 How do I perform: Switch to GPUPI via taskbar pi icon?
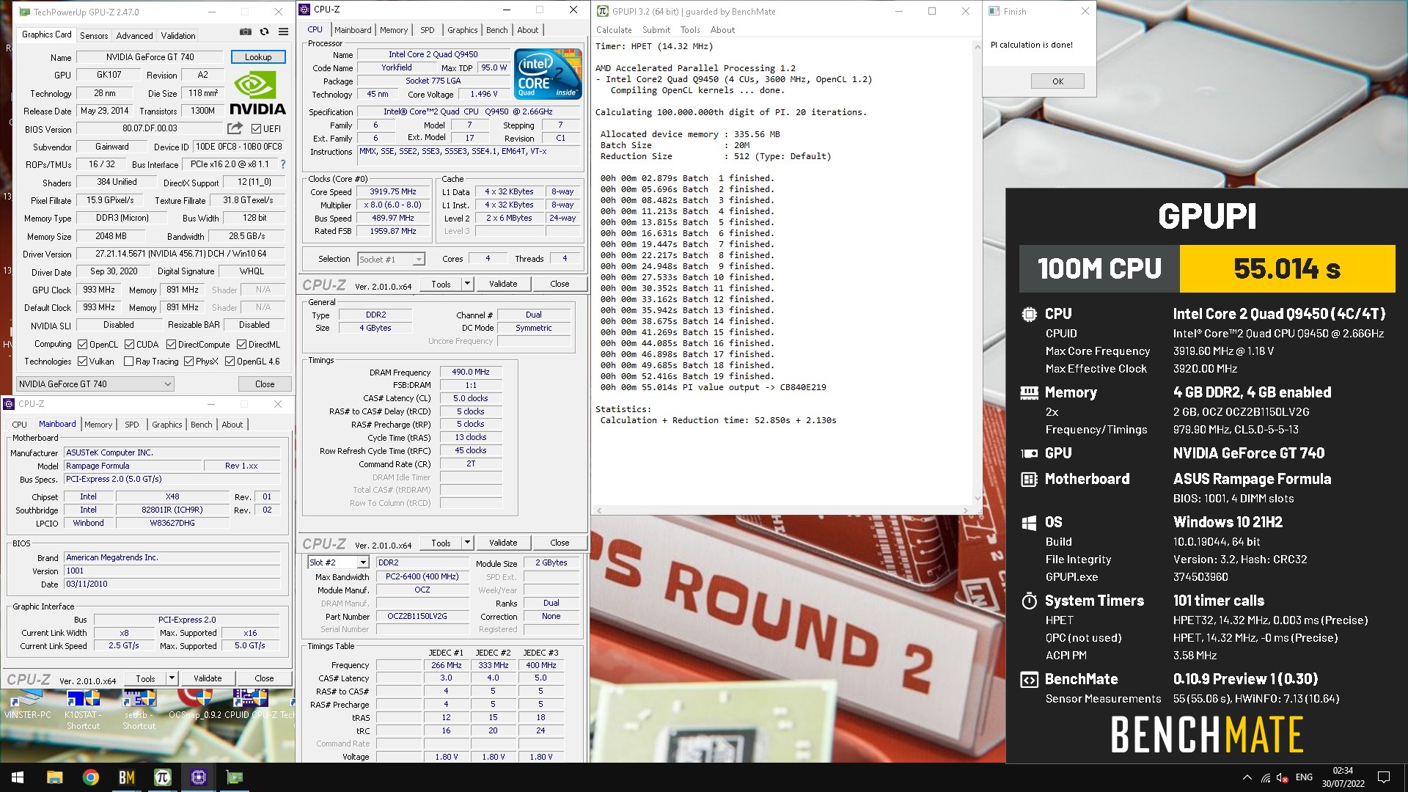[x=162, y=777]
